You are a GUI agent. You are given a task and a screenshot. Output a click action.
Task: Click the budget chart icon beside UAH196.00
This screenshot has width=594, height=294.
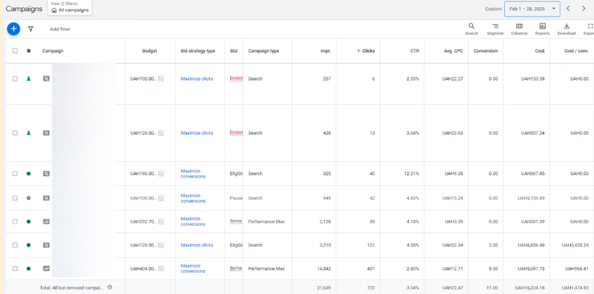point(161,173)
